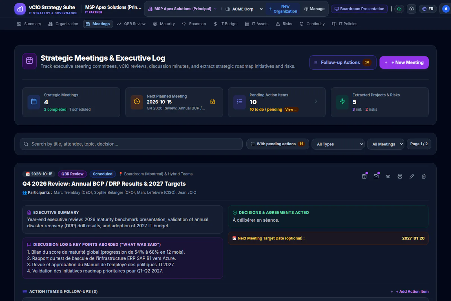Click the Manage button

(314, 9)
